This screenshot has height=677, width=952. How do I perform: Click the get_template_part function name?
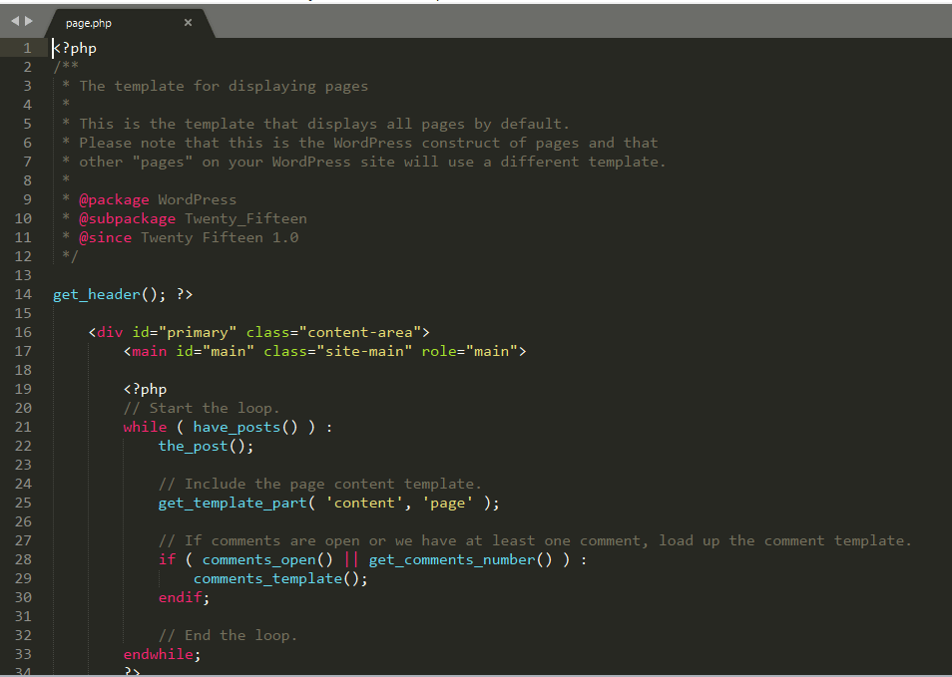(x=232, y=503)
